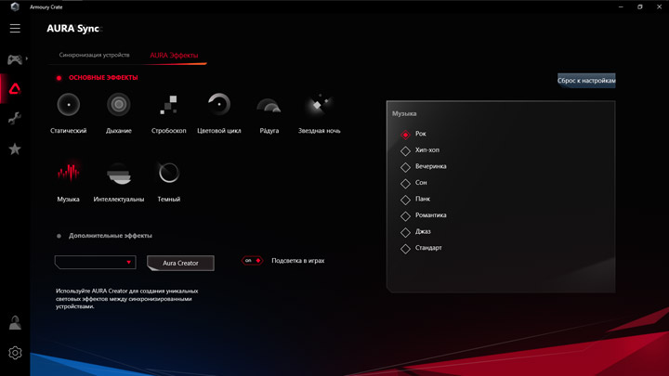Open the star Featured icon in the sidebar
The image size is (669, 376).
[15, 149]
